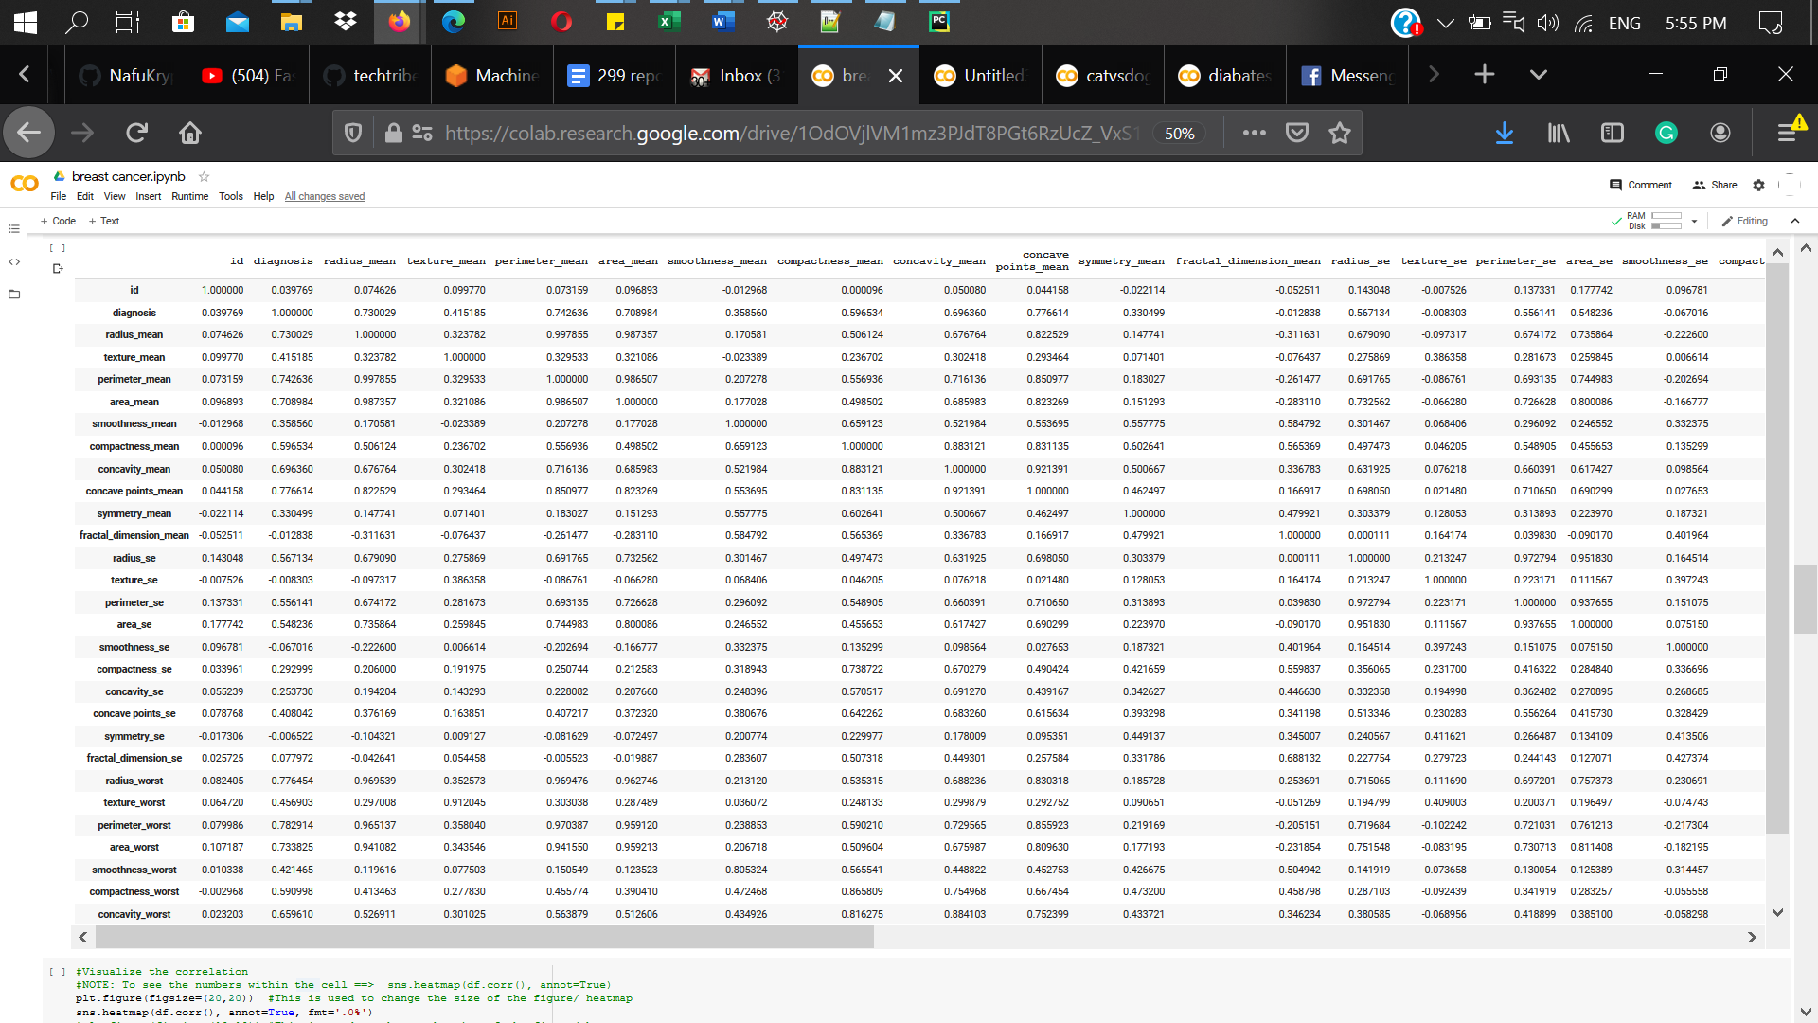Open the code snippets panel
Screen dimensions: 1818x1023
point(14,262)
